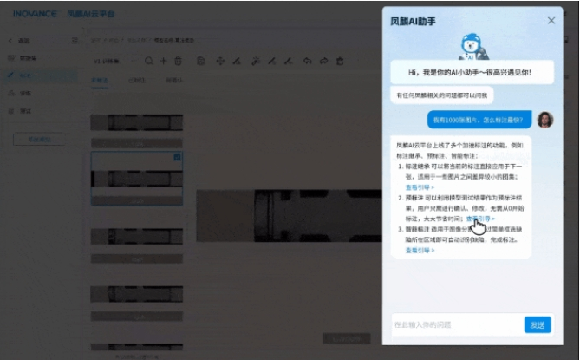Select the magic wand smart annotation tool
Image resolution: width=580 pixels, height=360 pixels.
[x=255, y=61]
